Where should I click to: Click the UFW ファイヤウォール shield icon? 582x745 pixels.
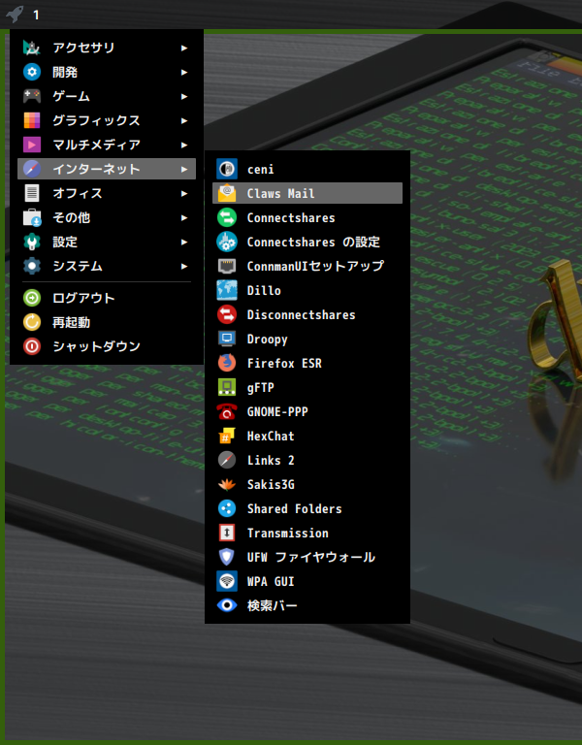pyautogui.click(x=227, y=557)
